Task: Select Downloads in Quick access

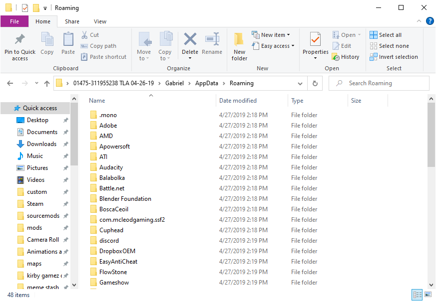Action: point(41,144)
